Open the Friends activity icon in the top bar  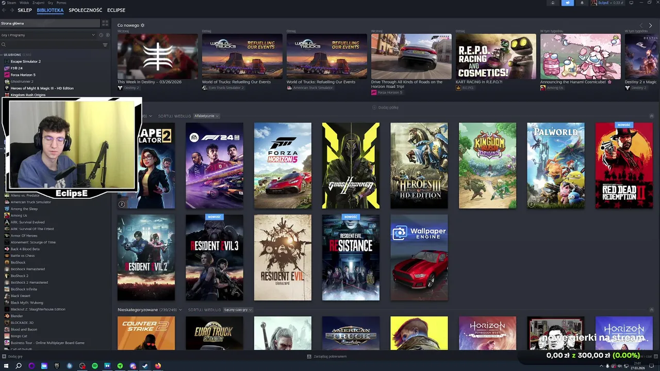553,3
